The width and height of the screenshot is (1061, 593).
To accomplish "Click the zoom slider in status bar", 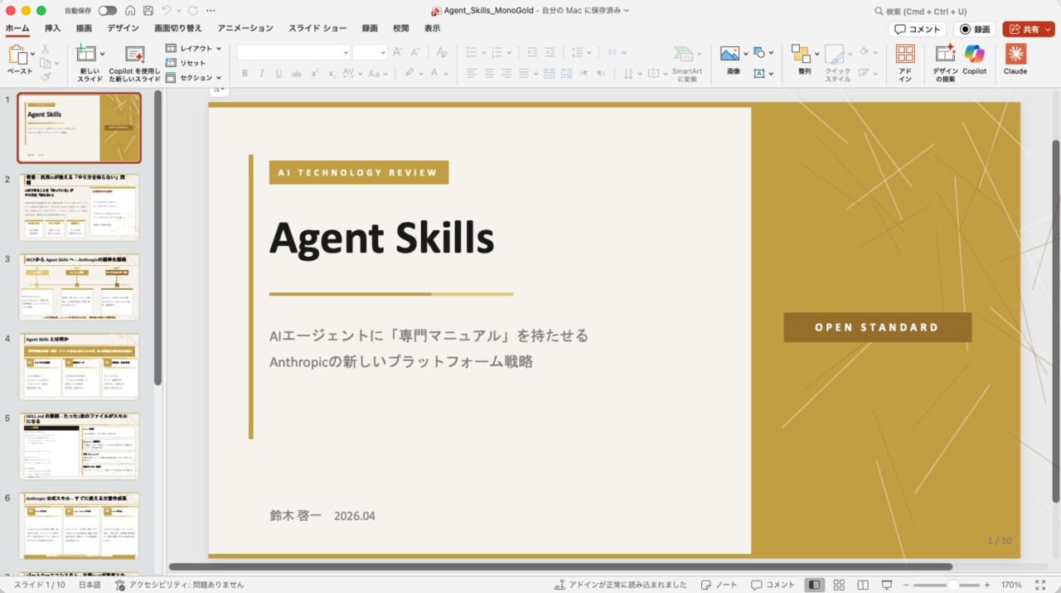I will [946, 585].
